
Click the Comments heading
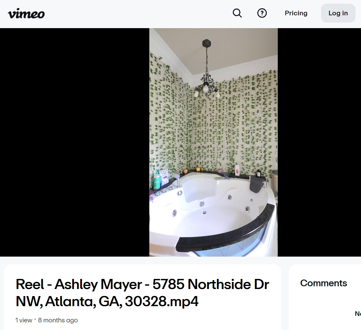tap(323, 283)
